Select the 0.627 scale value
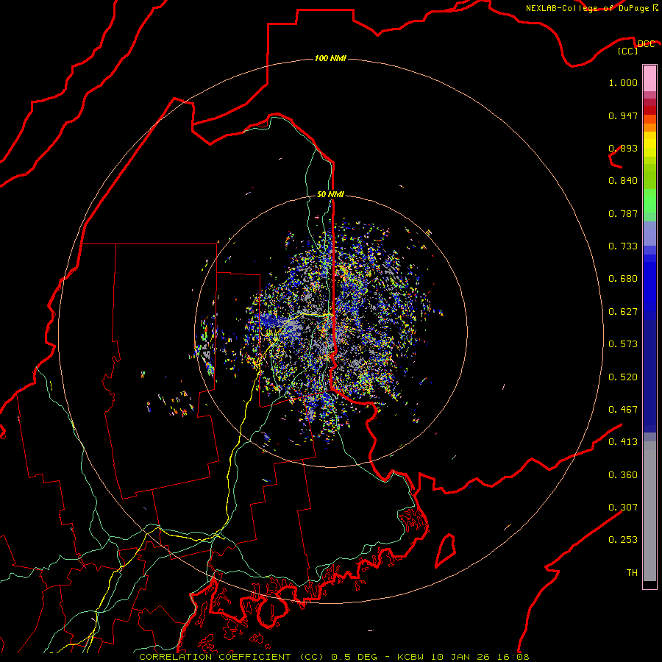Viewport: 662px width, 662px height. tap(623, 312)
